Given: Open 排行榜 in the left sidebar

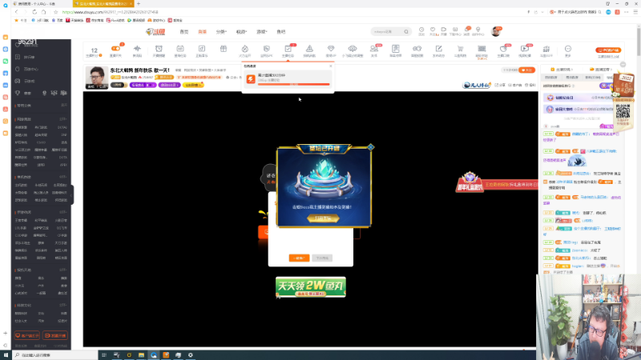Looking at the screenshot, I should click(29, 57).
